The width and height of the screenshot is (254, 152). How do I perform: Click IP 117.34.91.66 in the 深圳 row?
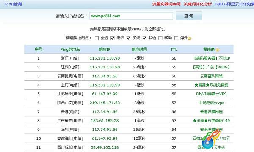coord(105,129)
